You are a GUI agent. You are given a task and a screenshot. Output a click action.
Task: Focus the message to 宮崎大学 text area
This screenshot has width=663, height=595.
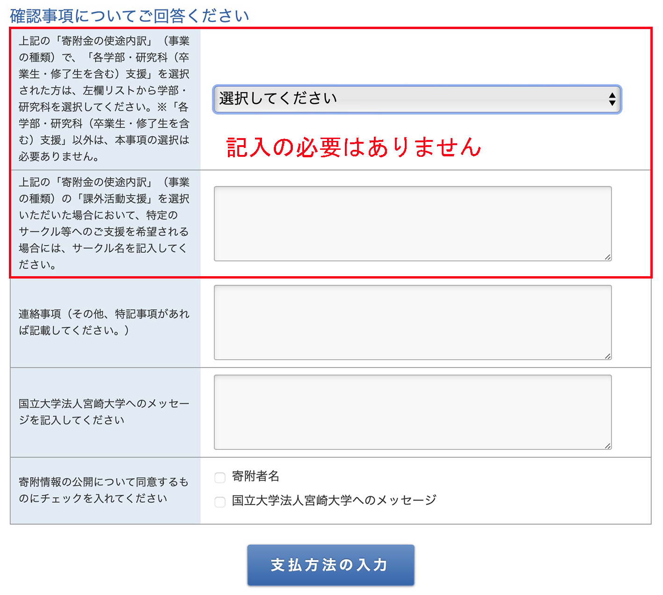(412, 412)
